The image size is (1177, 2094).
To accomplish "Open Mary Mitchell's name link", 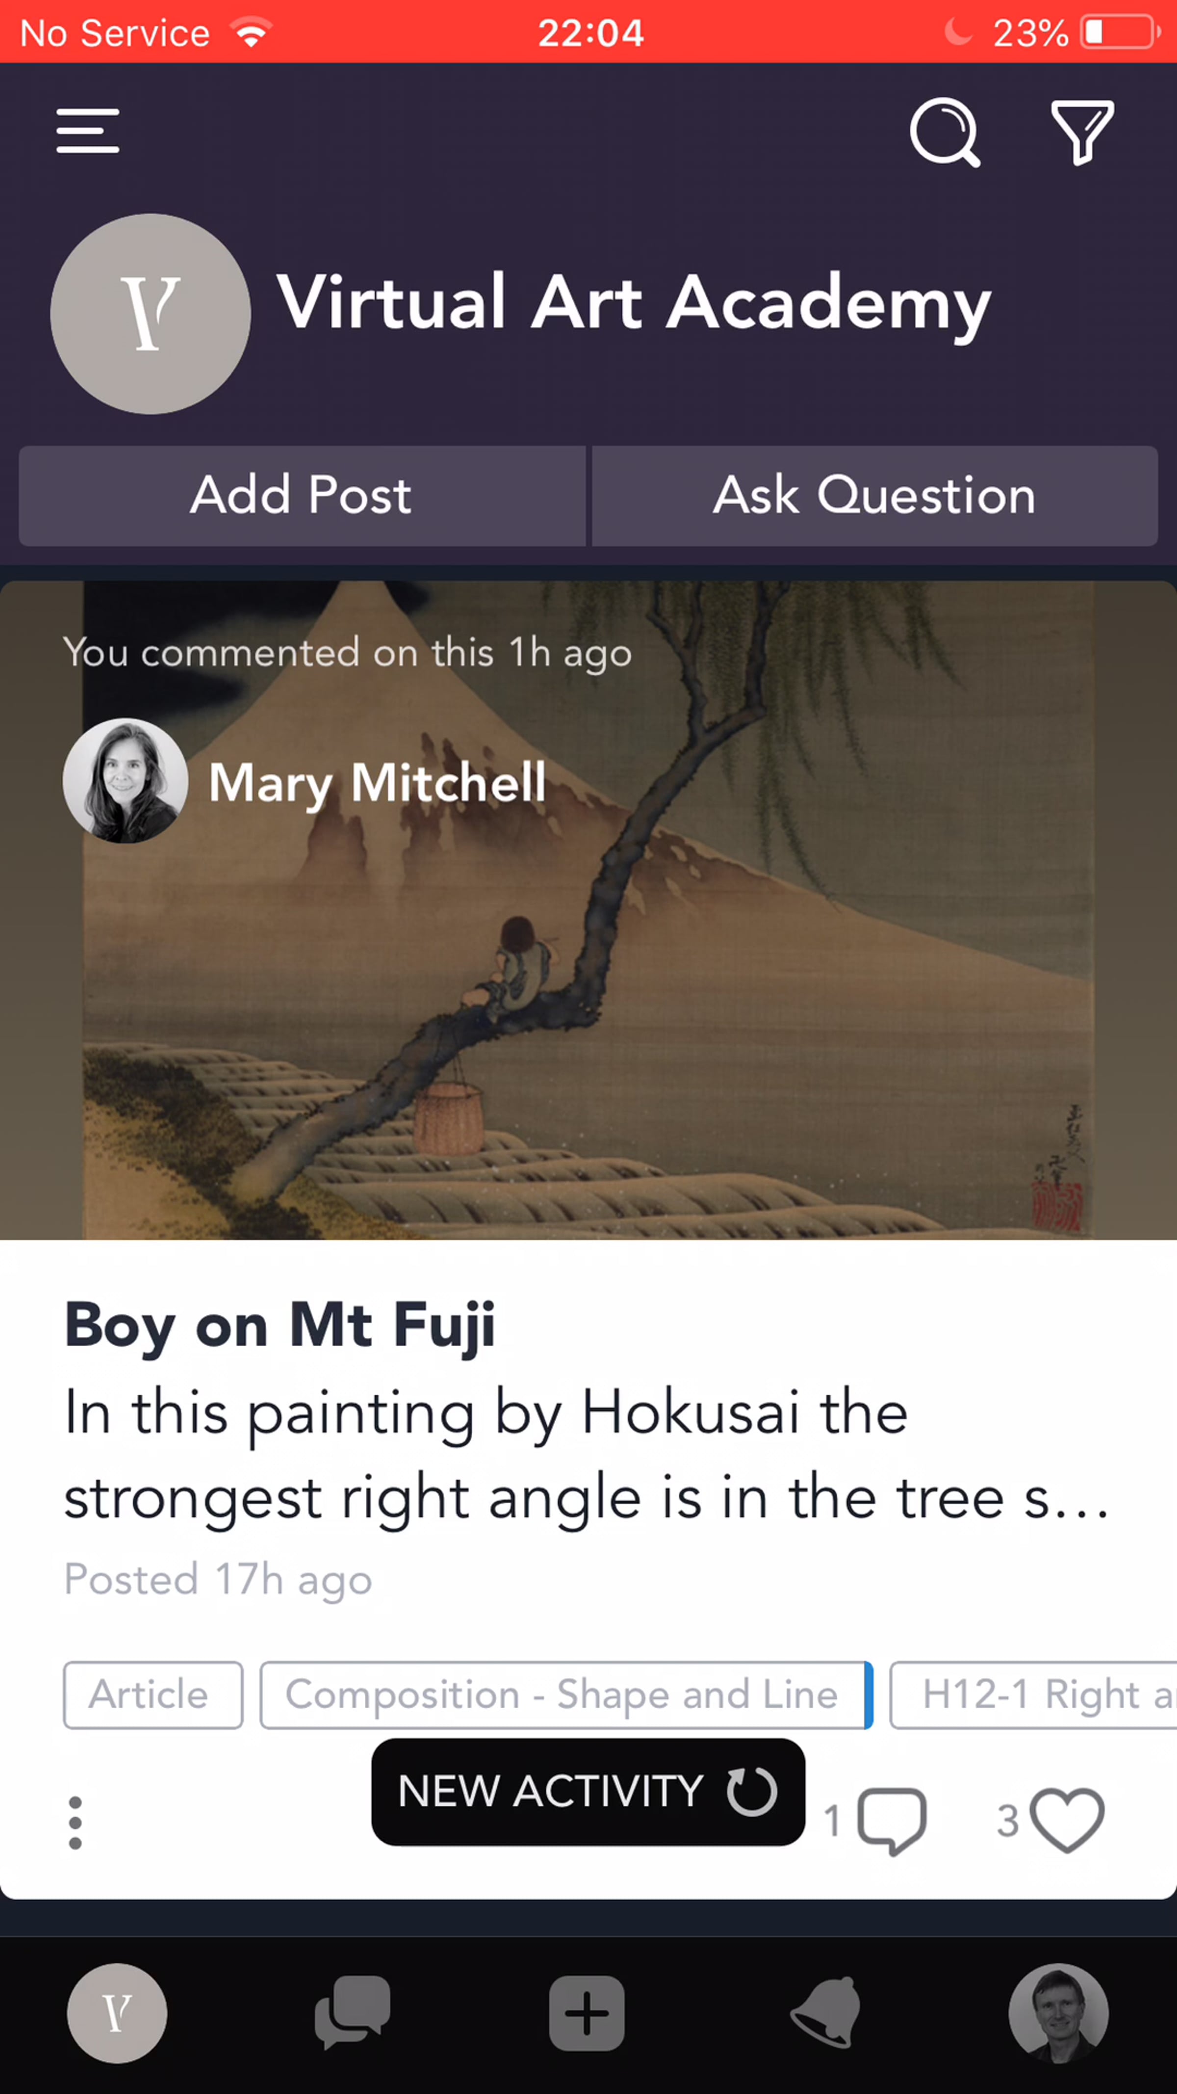I will tap(377, 782).
